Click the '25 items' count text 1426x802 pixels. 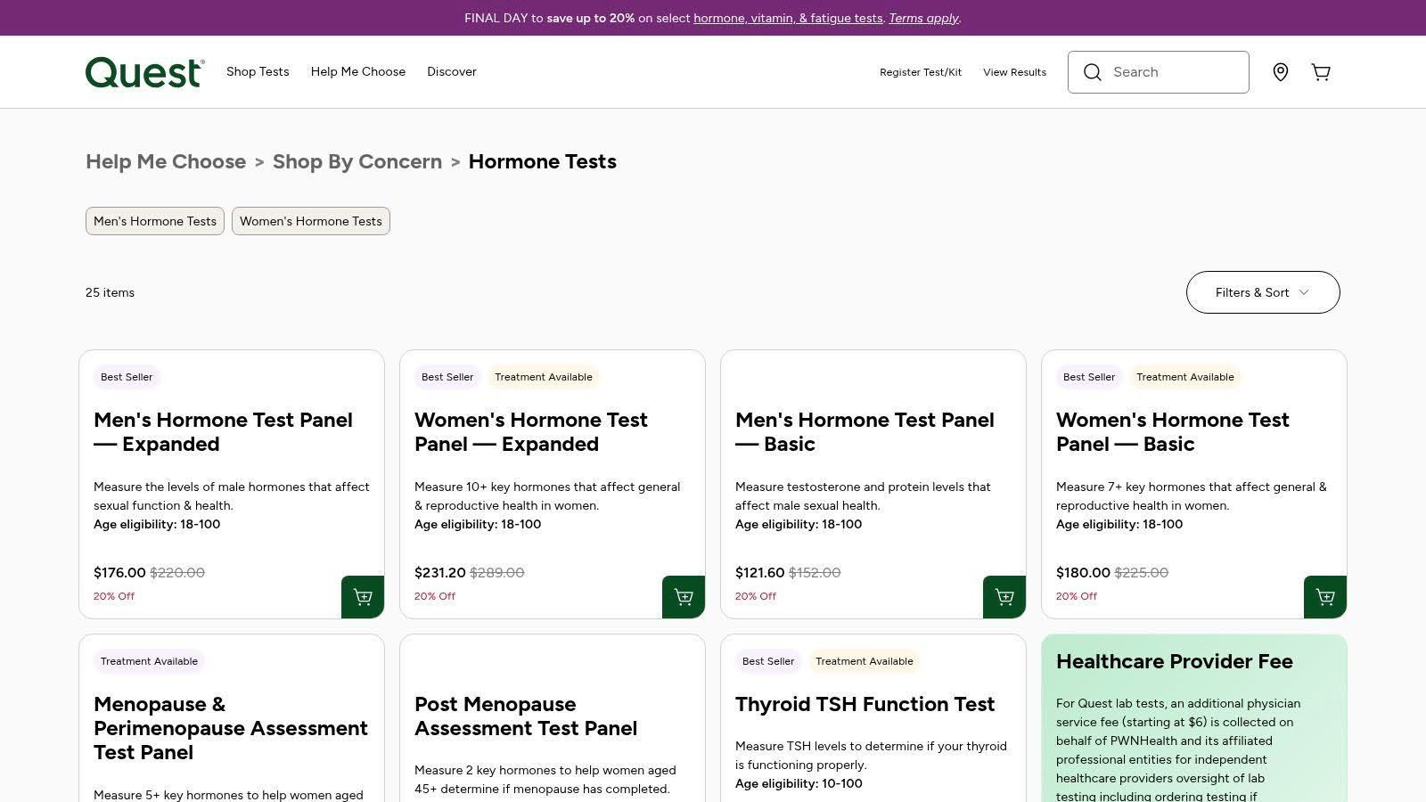click(110, 292)
